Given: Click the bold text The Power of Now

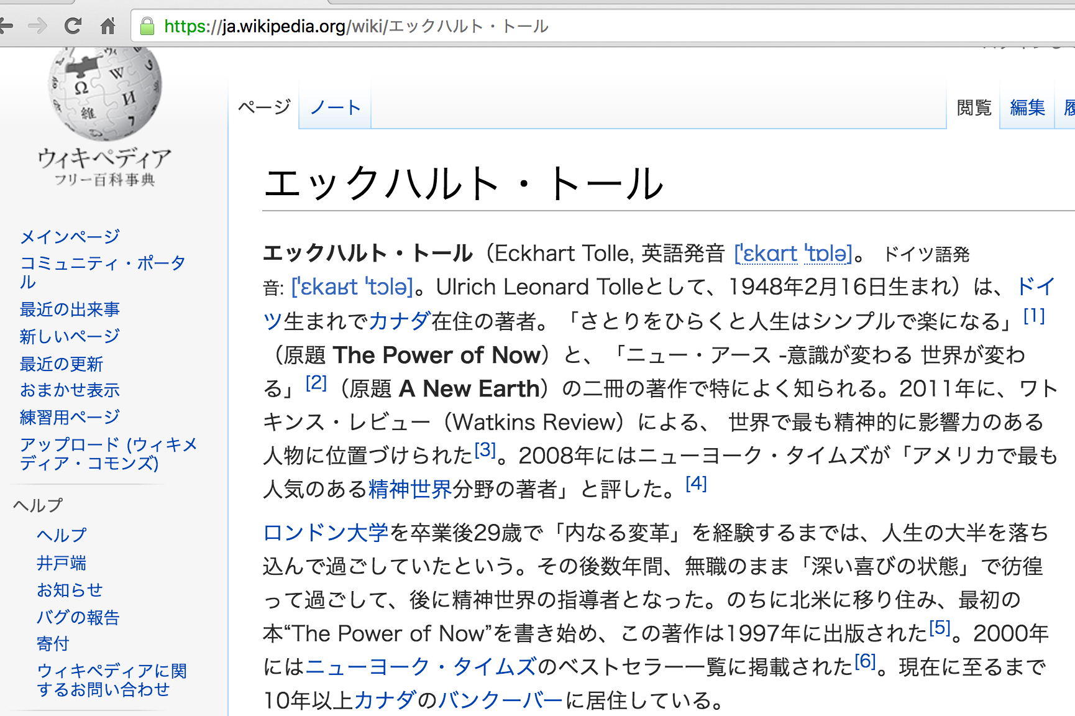Looking at the screenshot, I should (x=437, y=356).
